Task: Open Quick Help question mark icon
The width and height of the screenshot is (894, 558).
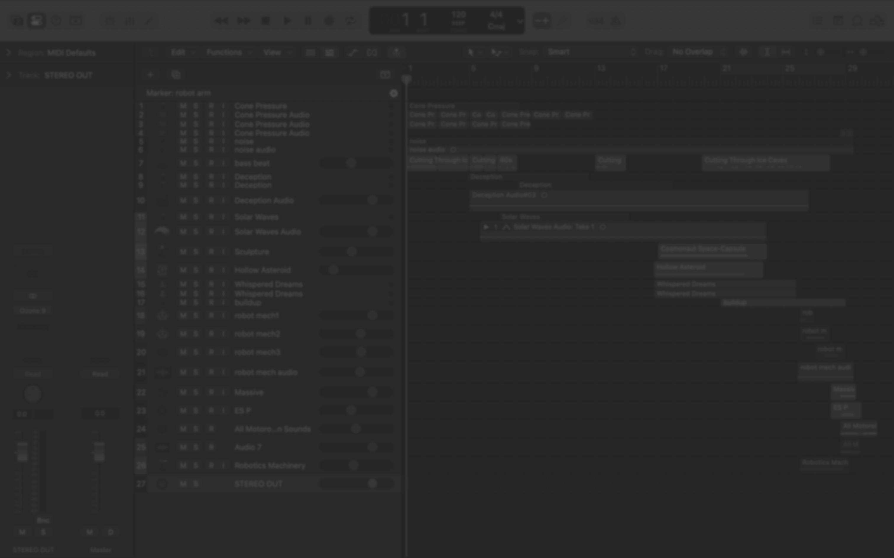Action: coord(56,21)
